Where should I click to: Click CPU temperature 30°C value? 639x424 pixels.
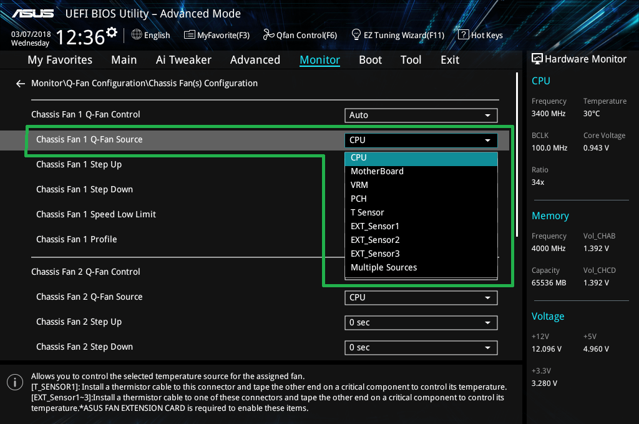coord(592,114)
